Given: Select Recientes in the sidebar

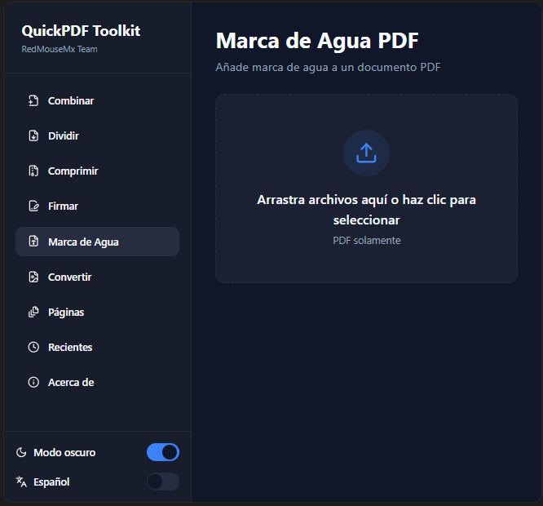Looking at the screenshot, I should [x=70, y=348].
